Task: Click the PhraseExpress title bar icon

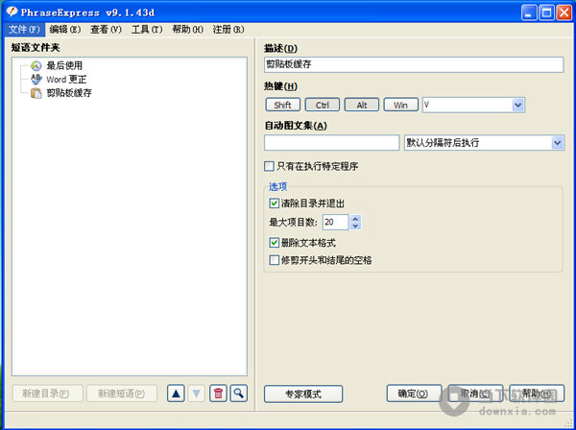Action: pyautogui.click(x=12, y=12)
